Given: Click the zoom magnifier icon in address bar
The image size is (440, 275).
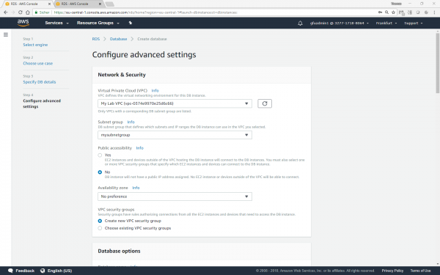Looking at the screenshot, I should tap(386, 12).
